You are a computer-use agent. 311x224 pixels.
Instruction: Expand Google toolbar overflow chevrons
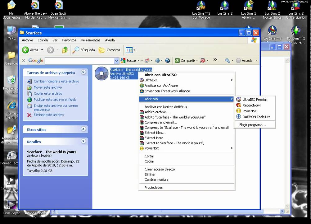[x=215, y=60]
